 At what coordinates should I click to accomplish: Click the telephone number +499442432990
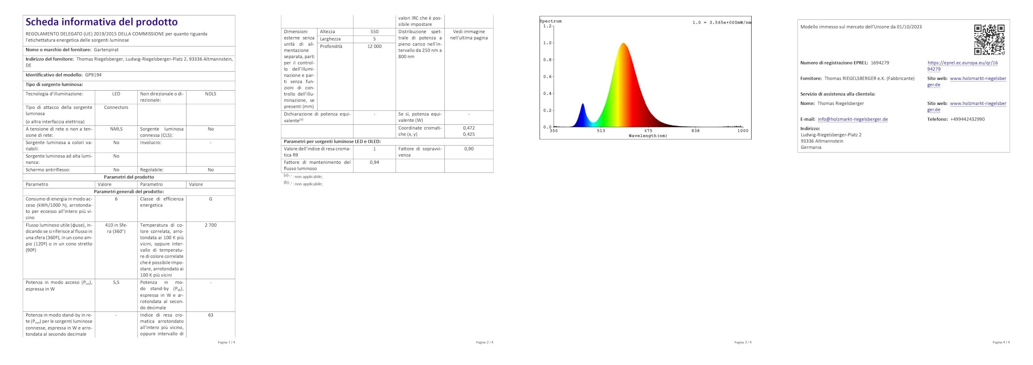pos(967,119)
